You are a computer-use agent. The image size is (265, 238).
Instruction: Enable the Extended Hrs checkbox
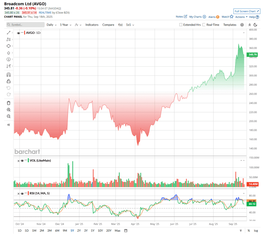[181, 25]
